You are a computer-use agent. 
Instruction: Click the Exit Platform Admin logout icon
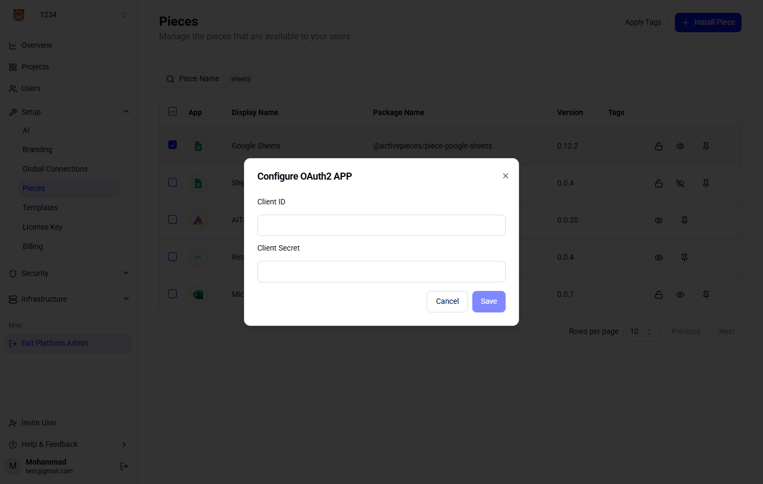pos(12,343)
